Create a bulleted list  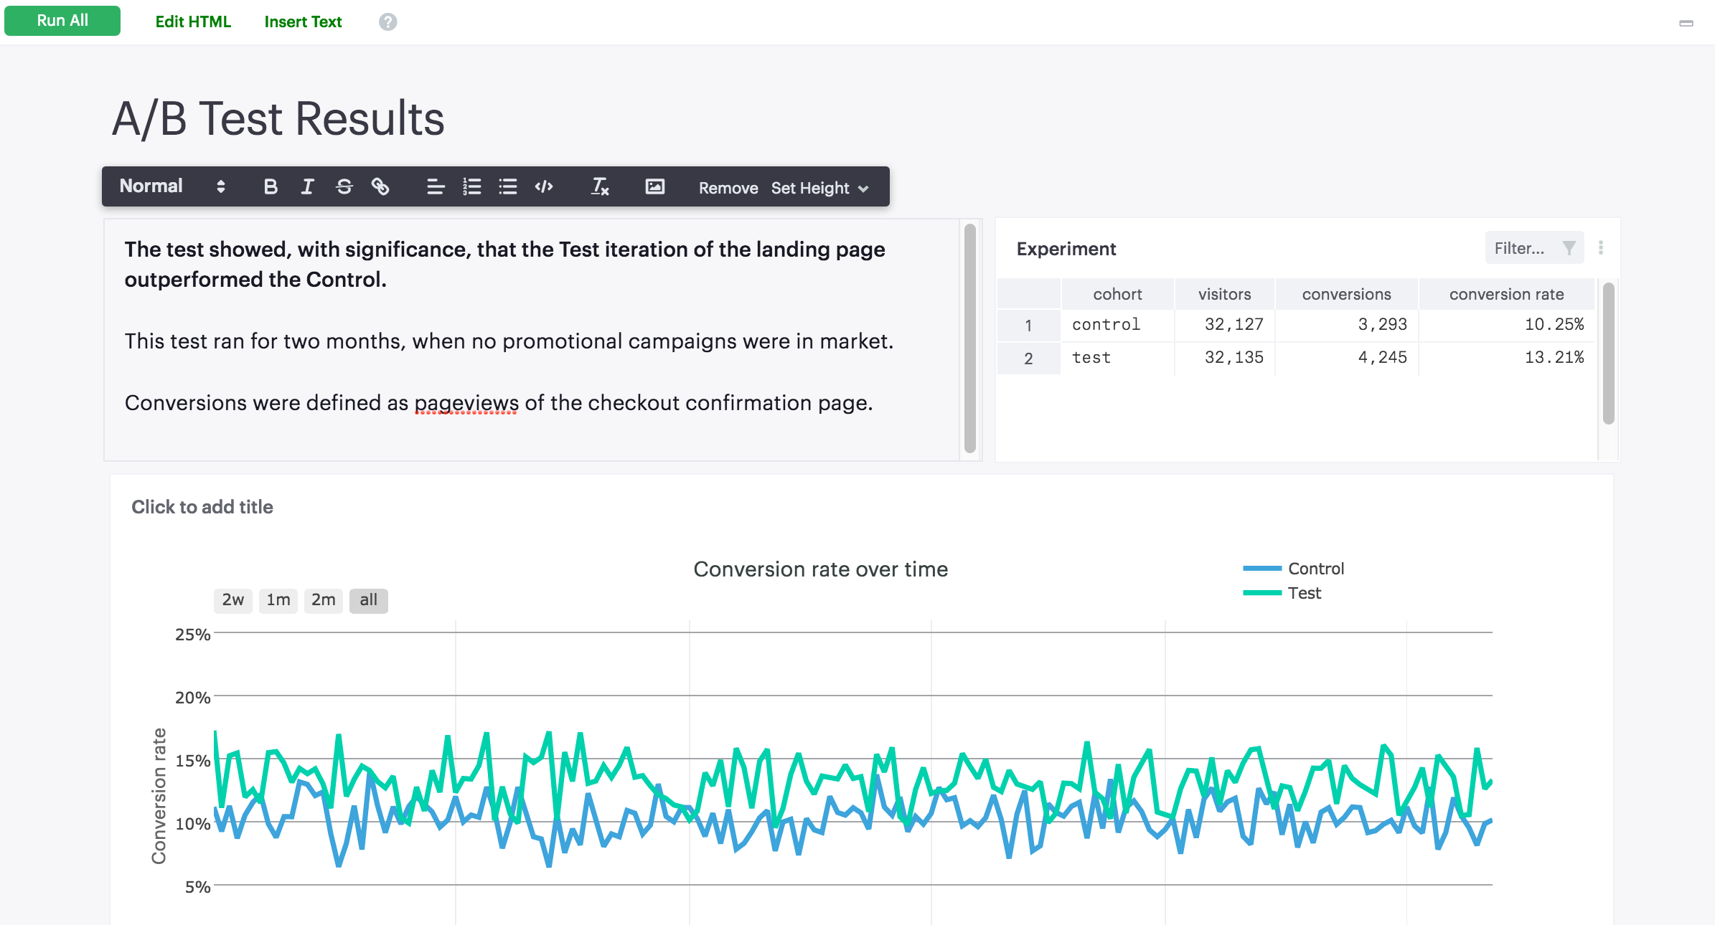508,187
